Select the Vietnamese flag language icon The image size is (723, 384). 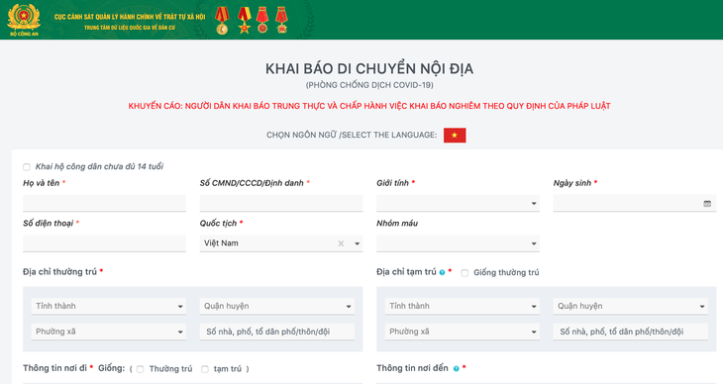coord(455,135)
